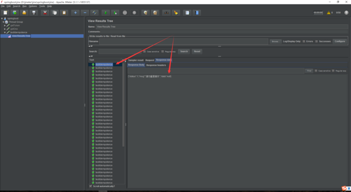The image size is (351, 192).
Task: Click the Configure button
Action: pyautogui.click(x=340, y=41)
